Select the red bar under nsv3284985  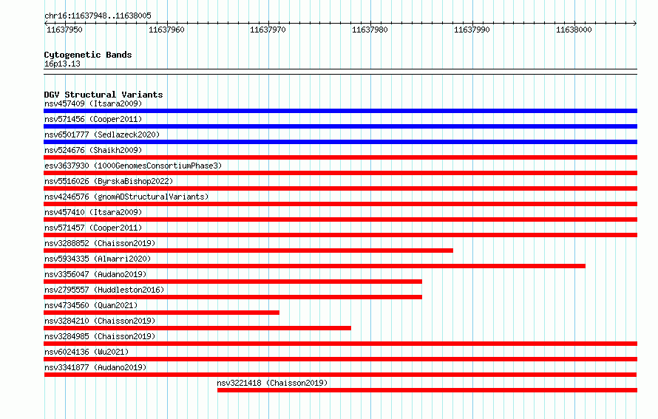pyautogui.click(x=340, y=344)
